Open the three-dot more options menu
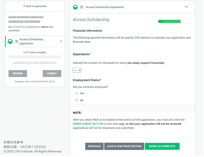 click(187, 7)
